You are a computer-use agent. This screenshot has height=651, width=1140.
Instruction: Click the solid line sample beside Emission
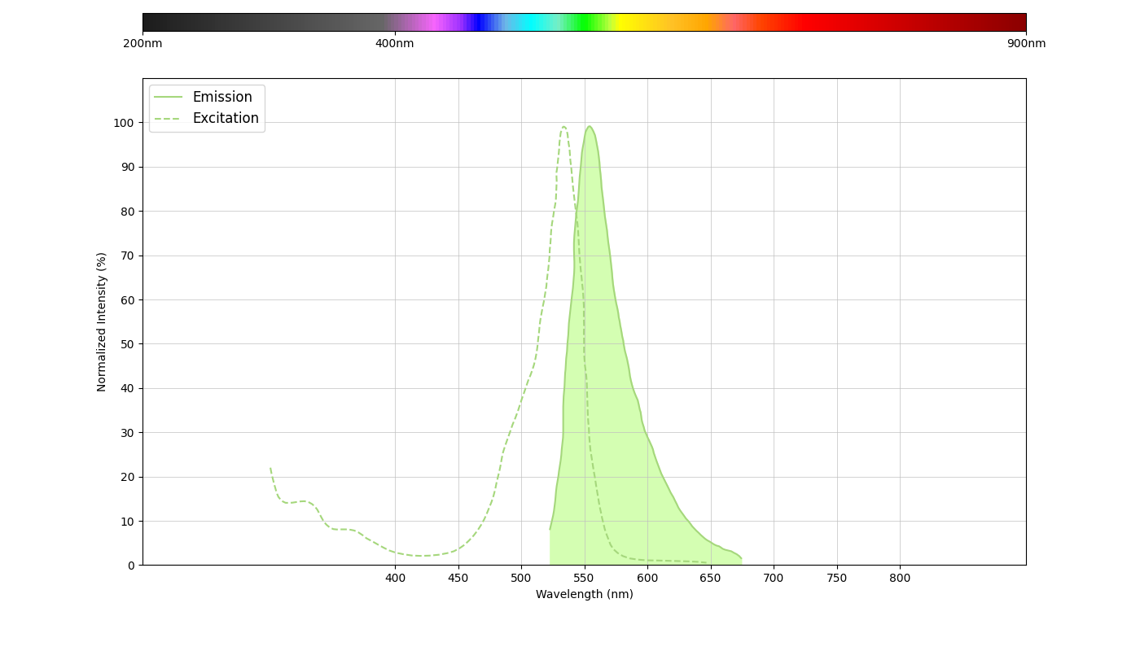click(x=169, y=97)
